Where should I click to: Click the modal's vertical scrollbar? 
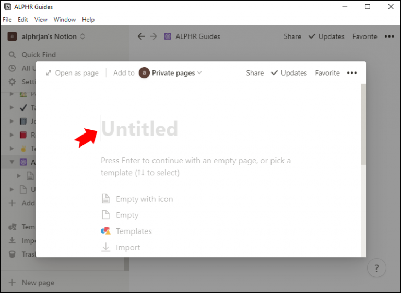[x=363, y=125]
